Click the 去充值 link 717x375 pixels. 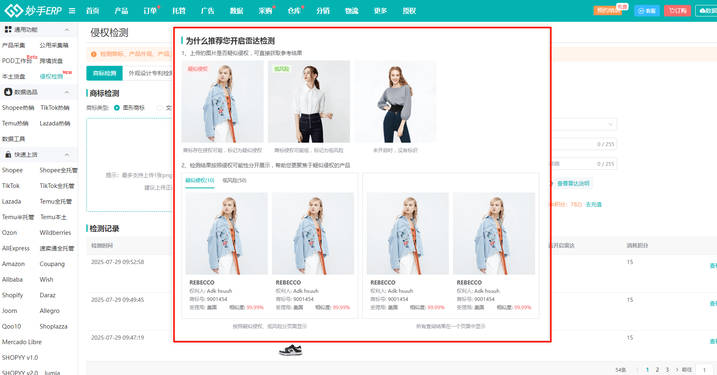(594, 204)
